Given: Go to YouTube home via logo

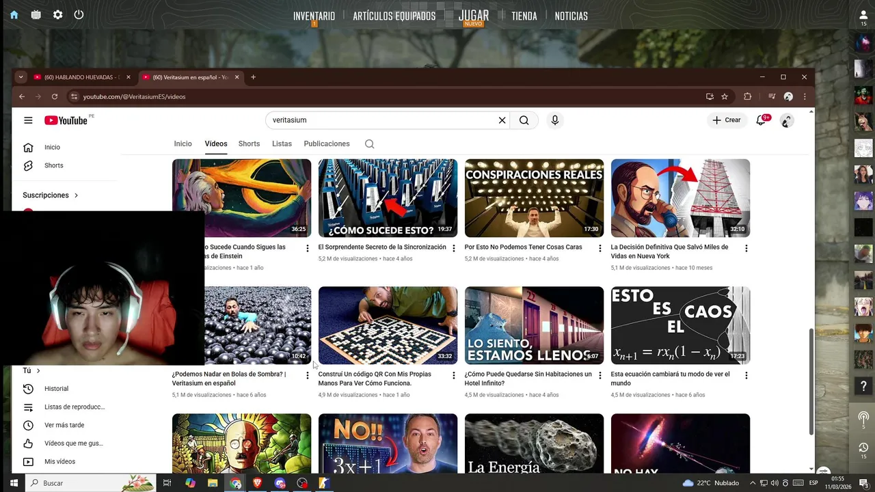Looking at the screenshot, I should (66, 120).
